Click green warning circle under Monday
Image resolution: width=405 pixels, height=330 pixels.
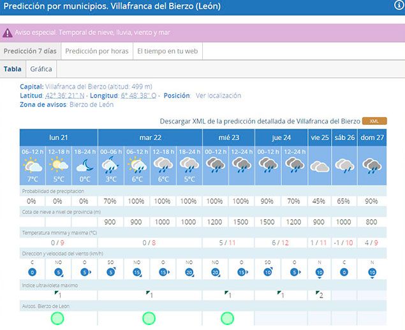pyautogui.click(x=58, y=318)
